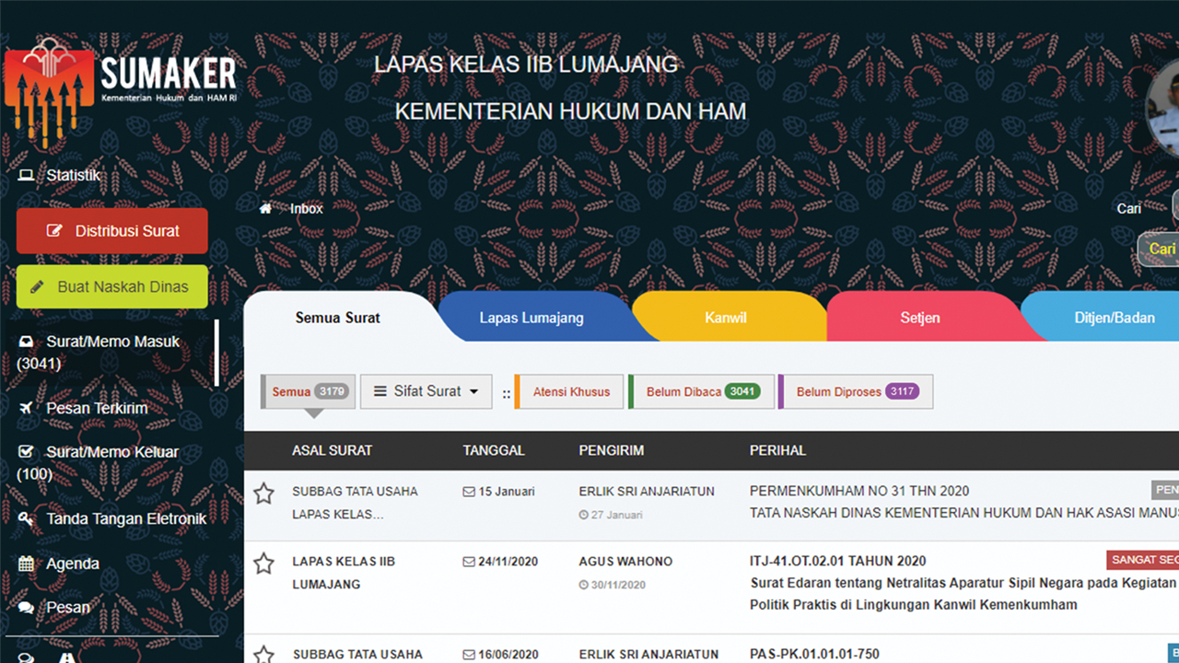Click the key icon beside Tanda Tangan Eletronik
The height and width of the screenshot is (663, 1179).
tap(26, 518)
